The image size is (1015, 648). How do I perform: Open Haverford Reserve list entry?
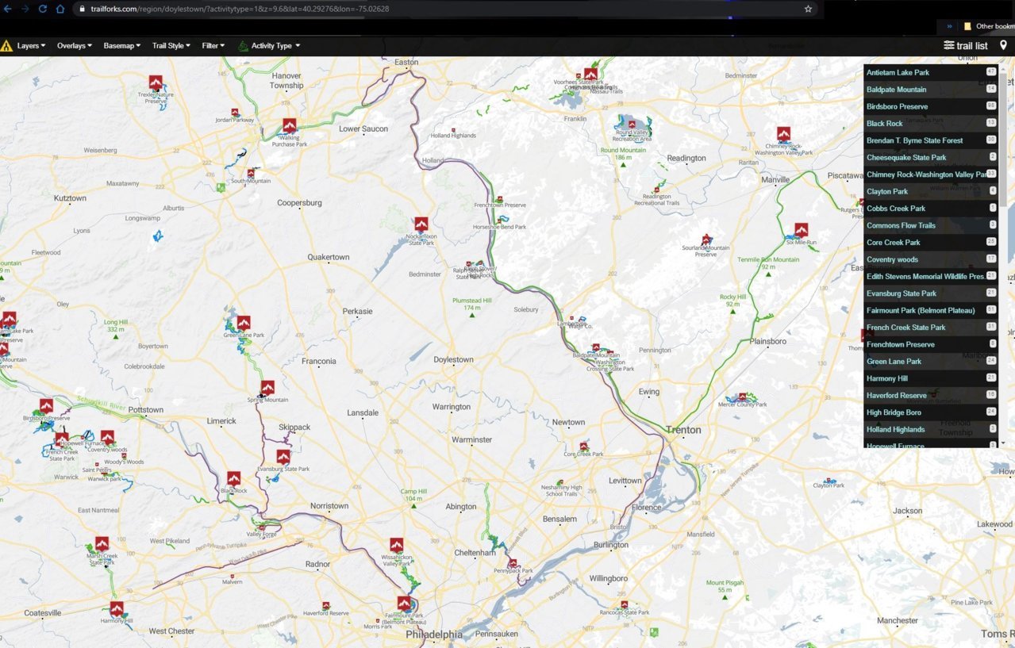(931, 396)
